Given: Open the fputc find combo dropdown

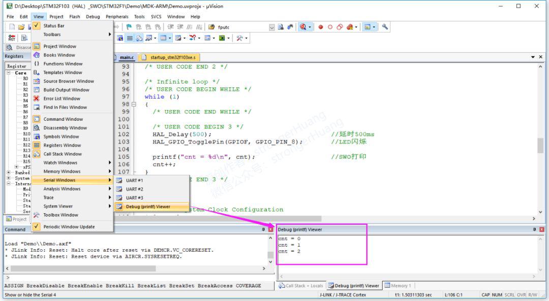Looking at the screenshot, I should point(271,27).
